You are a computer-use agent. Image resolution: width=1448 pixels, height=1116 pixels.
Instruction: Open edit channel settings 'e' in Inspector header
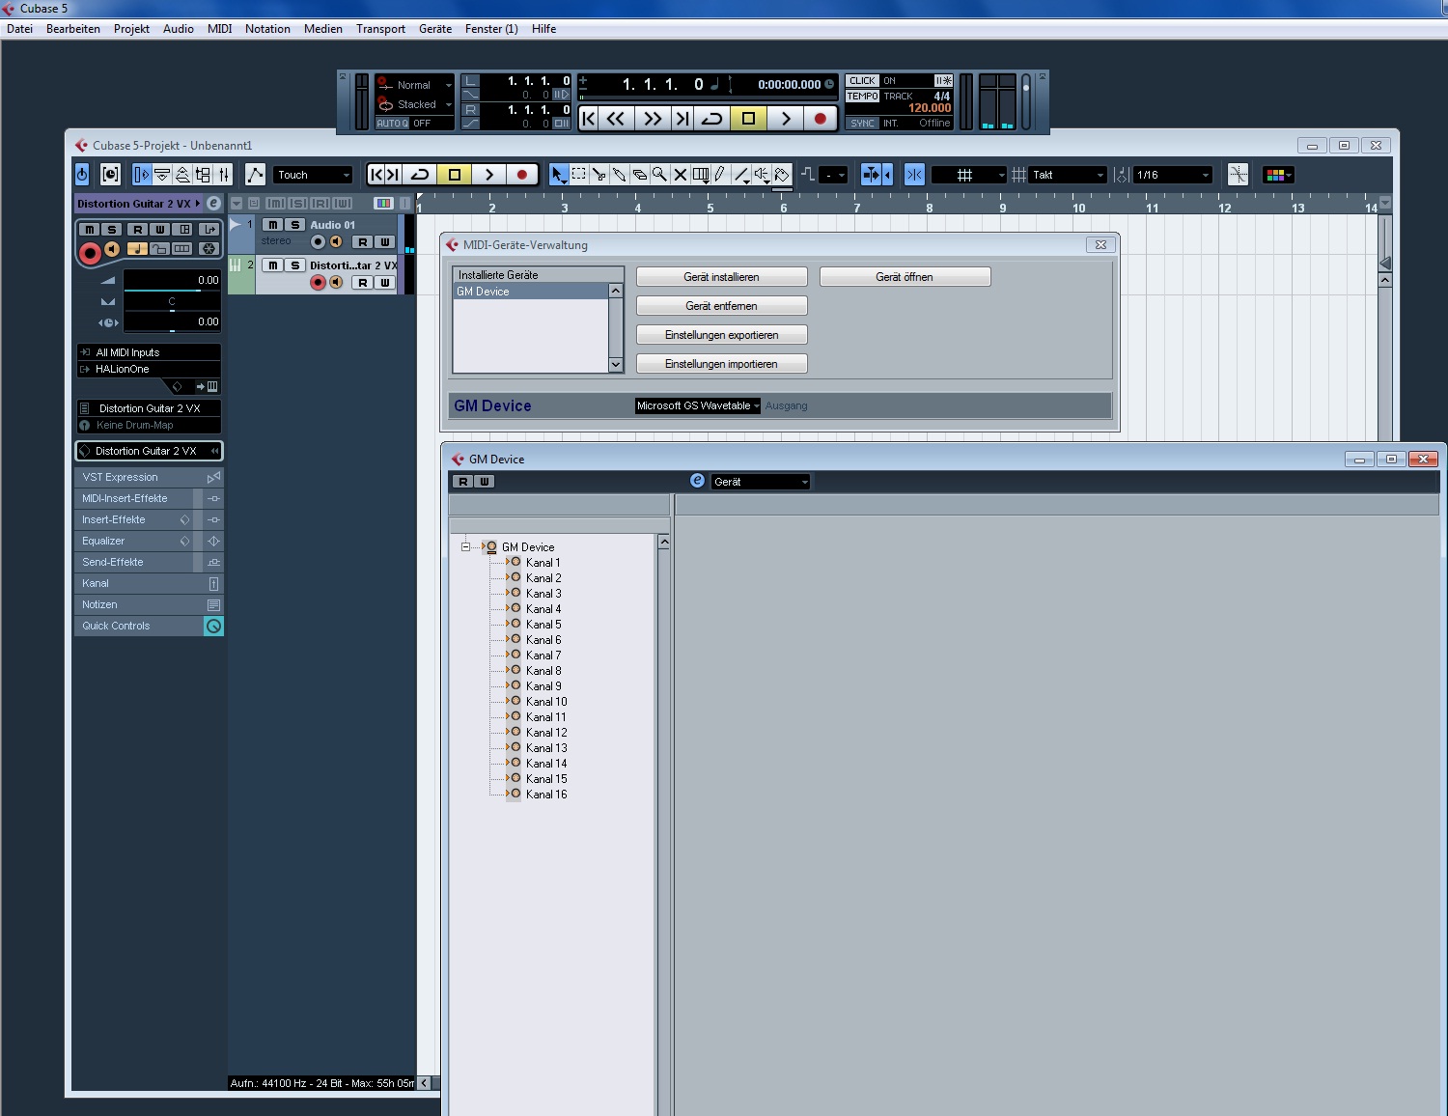pyautogui.click(x=213, y=204)
